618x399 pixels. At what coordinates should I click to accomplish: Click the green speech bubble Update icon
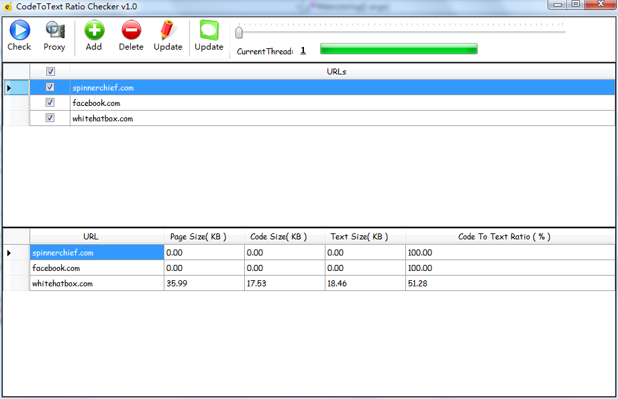[x=209, y=31]
